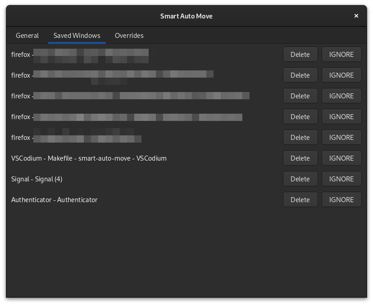
Task: Delete the second firefox saved window
Action: click(x=300, y=75)
